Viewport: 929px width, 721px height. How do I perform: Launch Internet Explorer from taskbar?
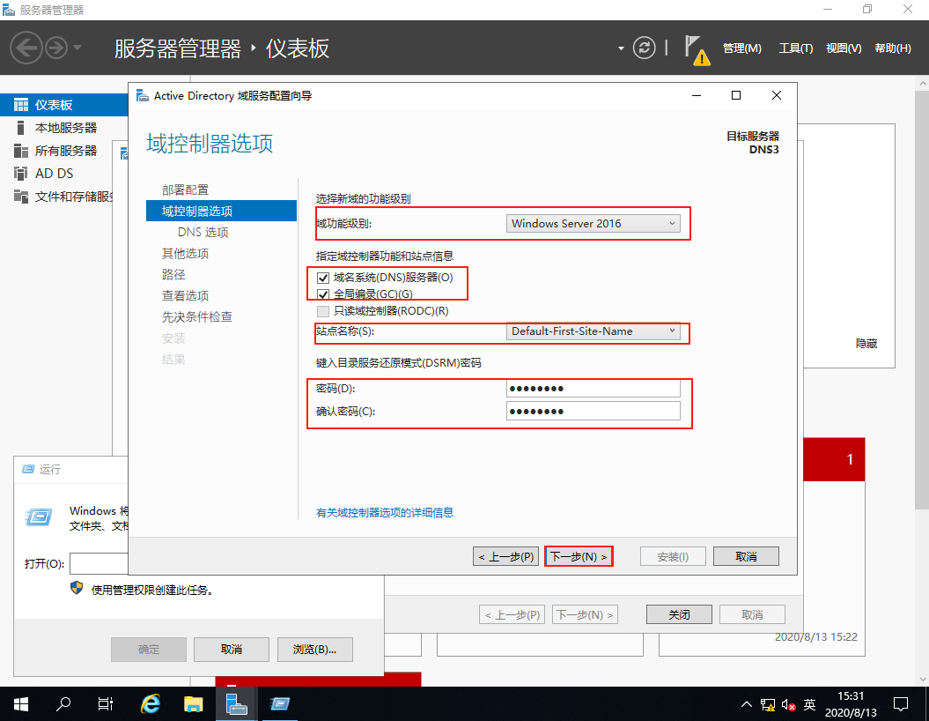[x=151, y=704]
